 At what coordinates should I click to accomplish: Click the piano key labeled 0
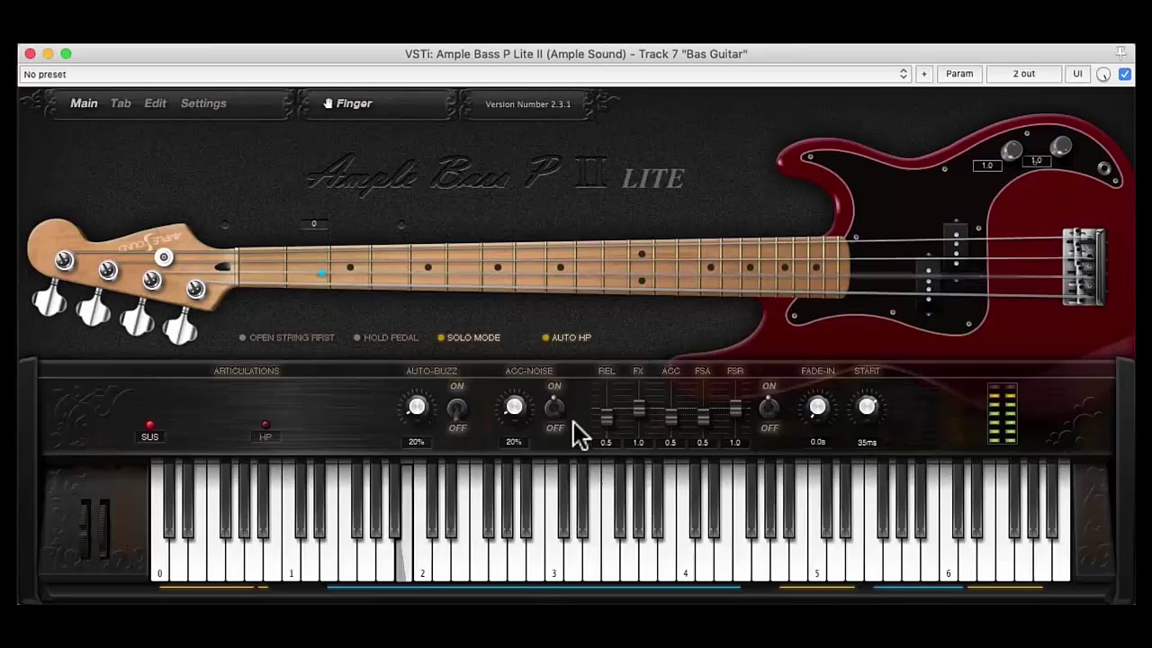click(x=159, y=559)
